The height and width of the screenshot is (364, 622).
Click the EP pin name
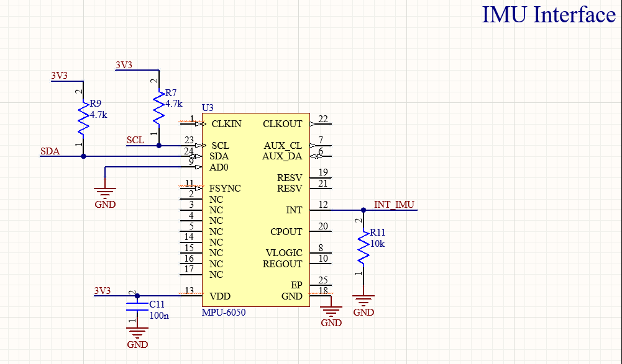point(296,285)
